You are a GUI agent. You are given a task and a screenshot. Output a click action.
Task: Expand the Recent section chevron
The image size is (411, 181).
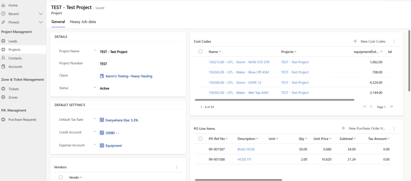tap(41, 14)
